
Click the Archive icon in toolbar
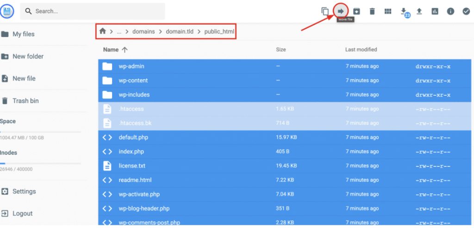[x=357, y=11]
